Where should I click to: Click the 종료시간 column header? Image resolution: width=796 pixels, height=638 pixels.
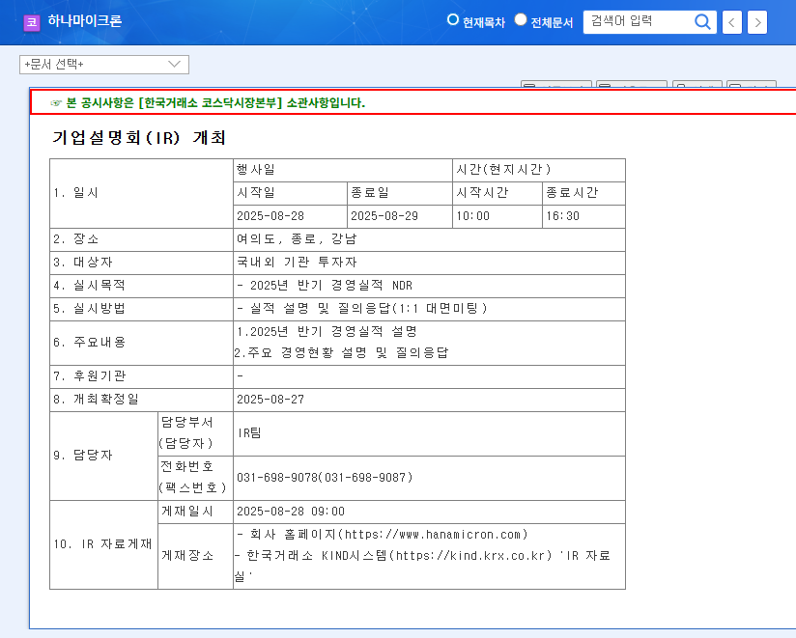click(583, 193)
